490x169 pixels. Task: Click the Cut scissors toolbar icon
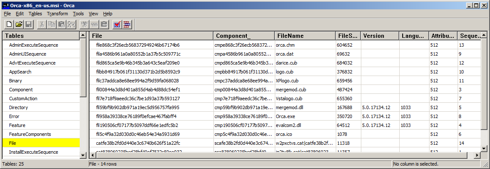[x=42, y=24]
